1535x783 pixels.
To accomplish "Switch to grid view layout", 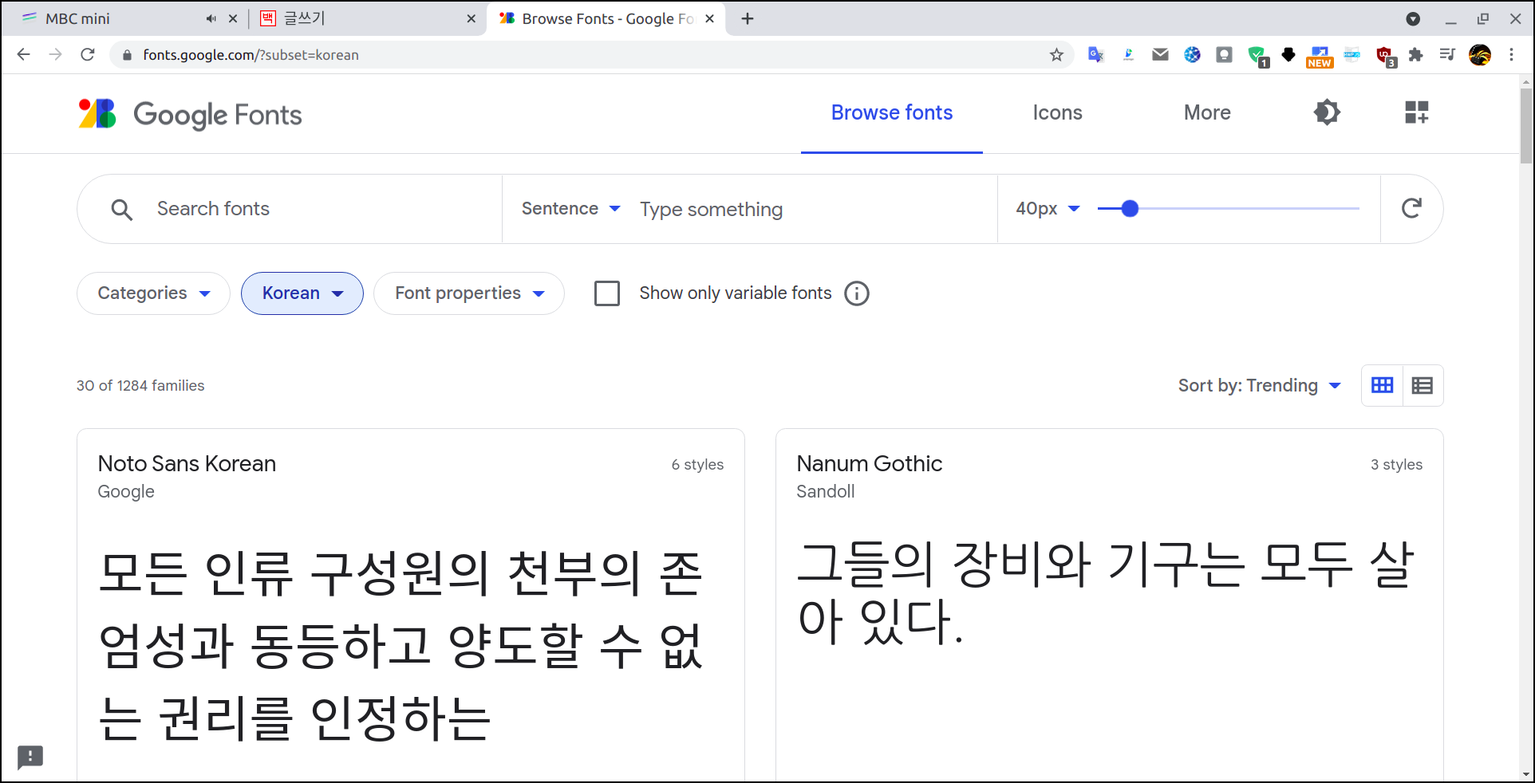I will (1382, 385).
